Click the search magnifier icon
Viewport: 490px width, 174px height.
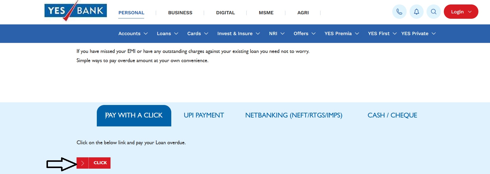pos(433,12)
